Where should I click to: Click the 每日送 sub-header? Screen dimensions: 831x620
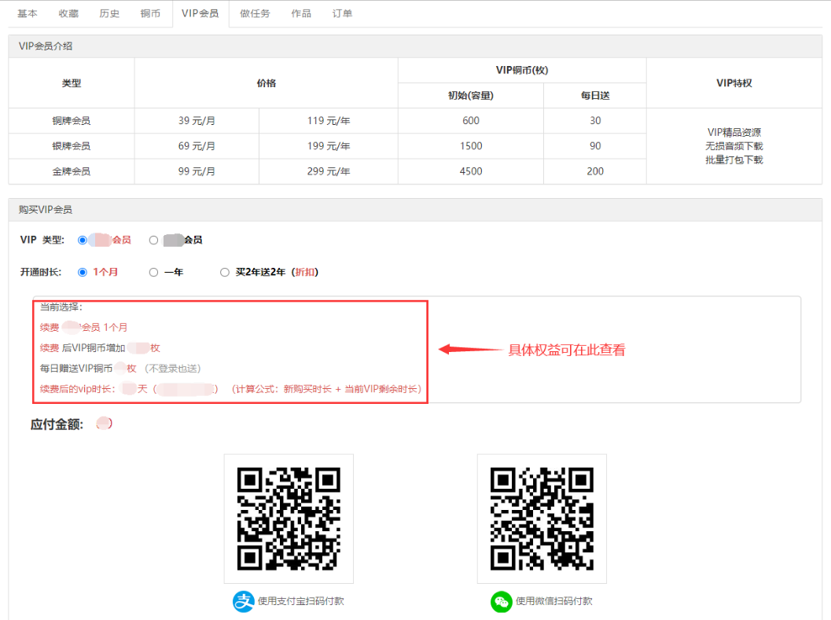(595, 96)
